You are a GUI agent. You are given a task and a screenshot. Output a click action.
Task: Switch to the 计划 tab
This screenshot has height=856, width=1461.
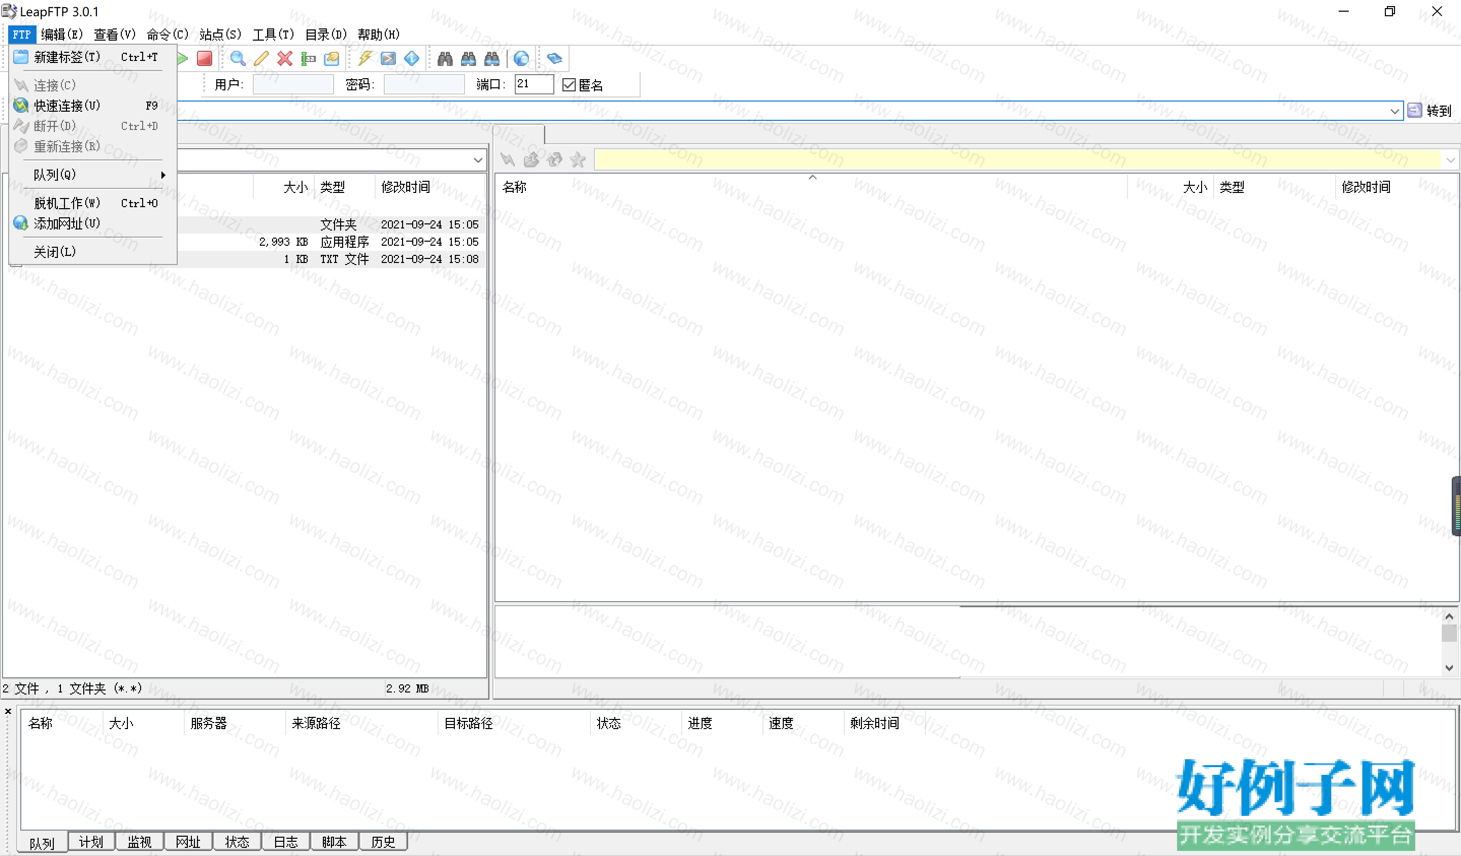[91, 841]
